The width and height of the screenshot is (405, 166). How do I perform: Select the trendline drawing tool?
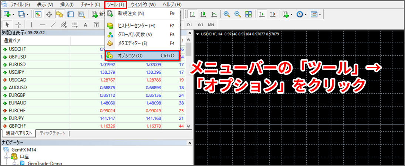point(53,25)
